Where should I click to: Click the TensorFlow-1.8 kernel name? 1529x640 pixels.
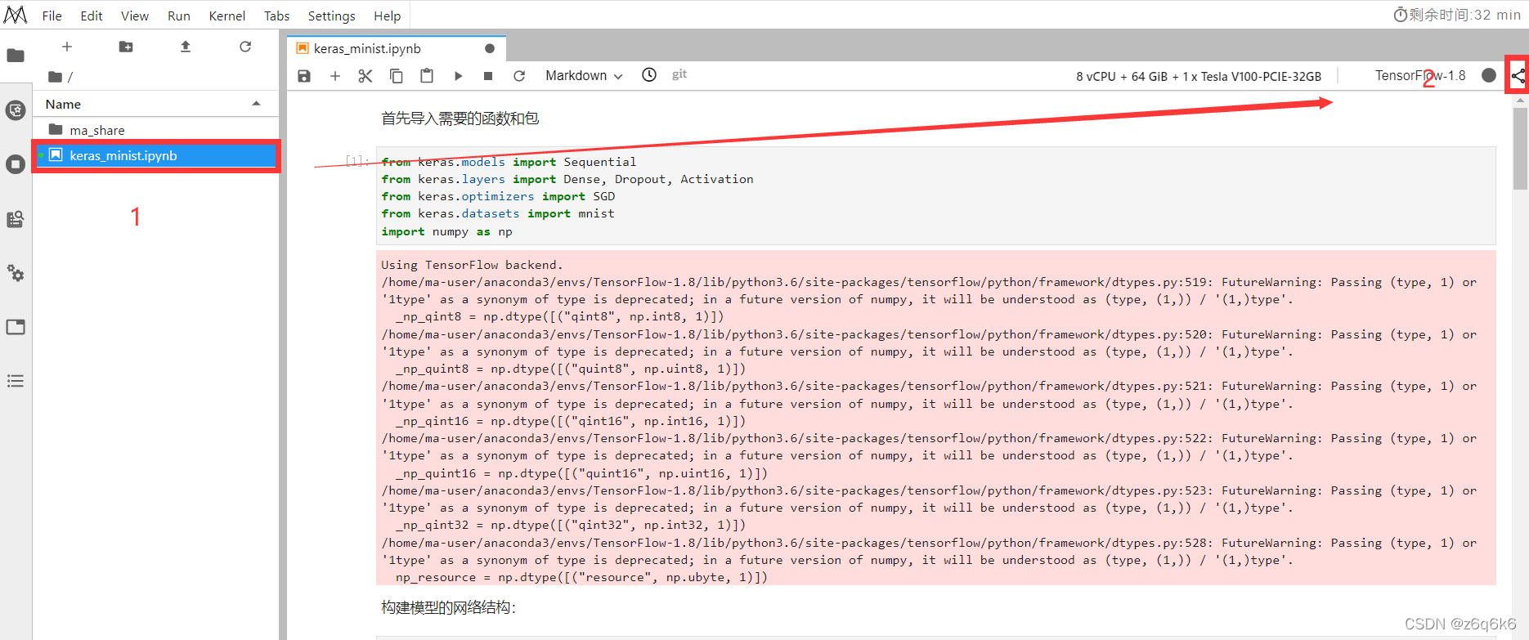pyautogui.click(x=1420, y=75)
